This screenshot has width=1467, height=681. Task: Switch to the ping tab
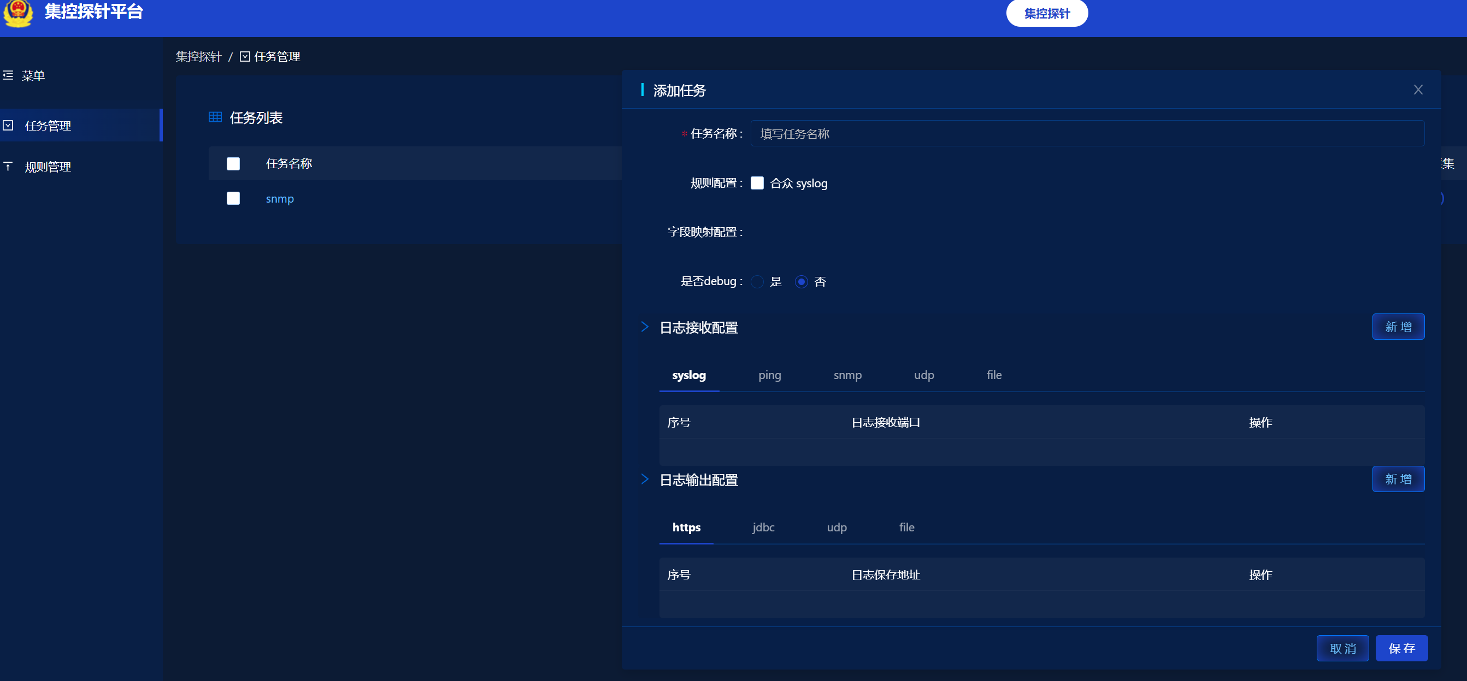769,375
